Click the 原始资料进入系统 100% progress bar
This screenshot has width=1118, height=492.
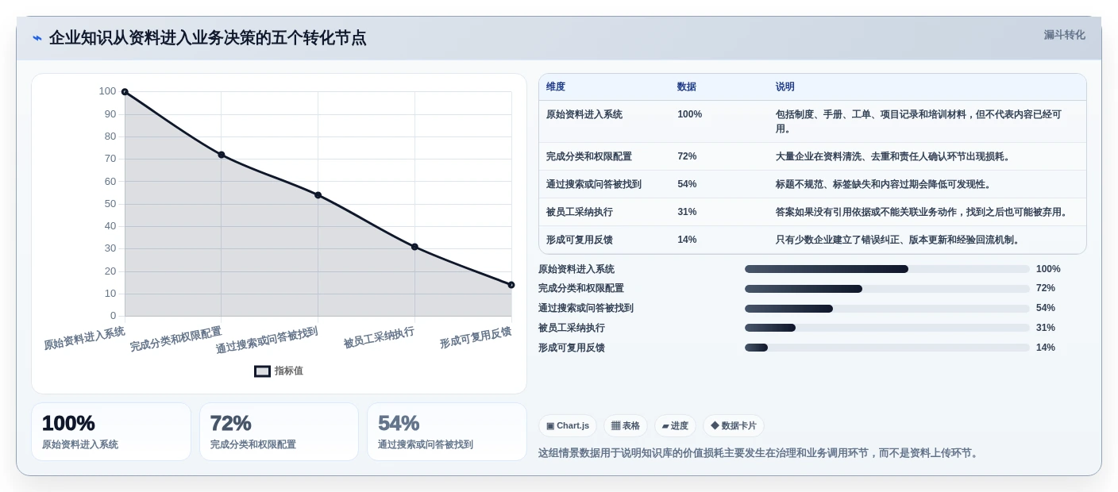(887, 269)
